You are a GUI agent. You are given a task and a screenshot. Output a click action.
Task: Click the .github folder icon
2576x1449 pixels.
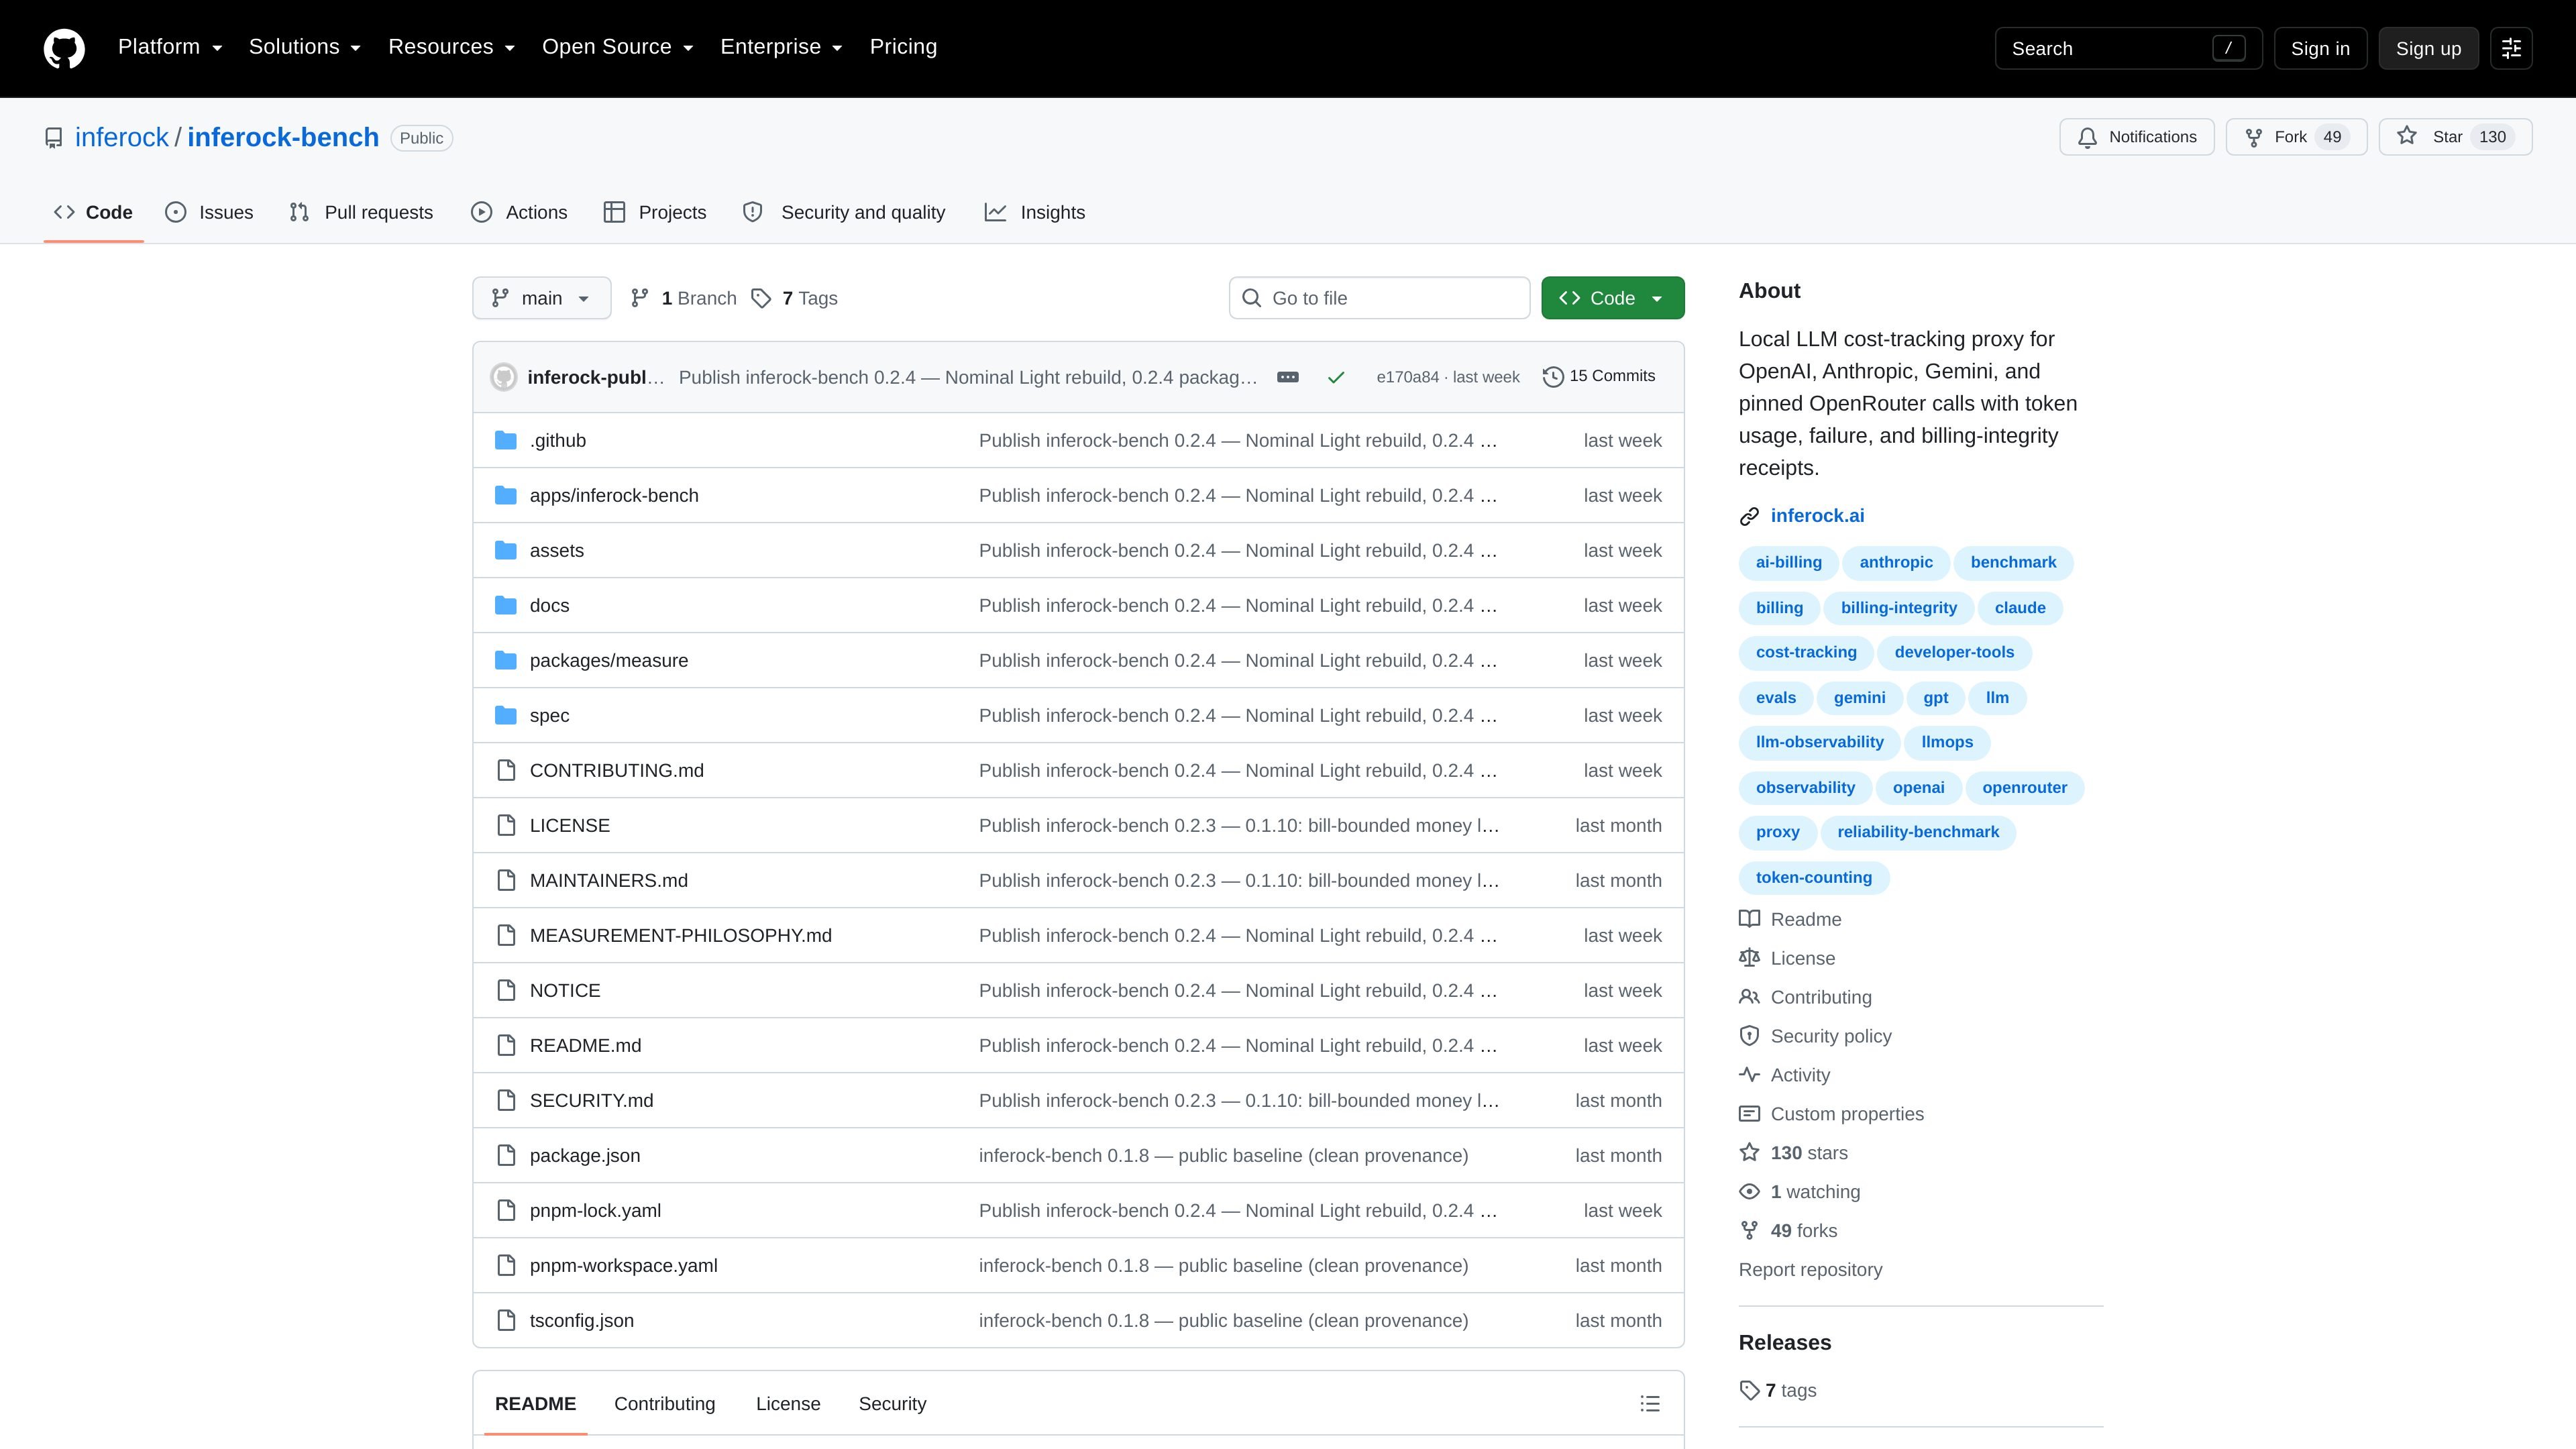pyautogui.click(x=506, y=441)
